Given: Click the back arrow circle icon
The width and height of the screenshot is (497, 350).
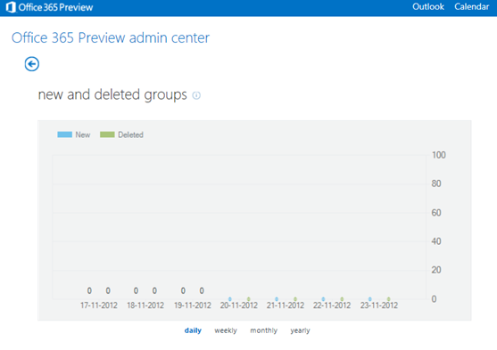Looking at the screenshot, I should [x=32, y=64].
